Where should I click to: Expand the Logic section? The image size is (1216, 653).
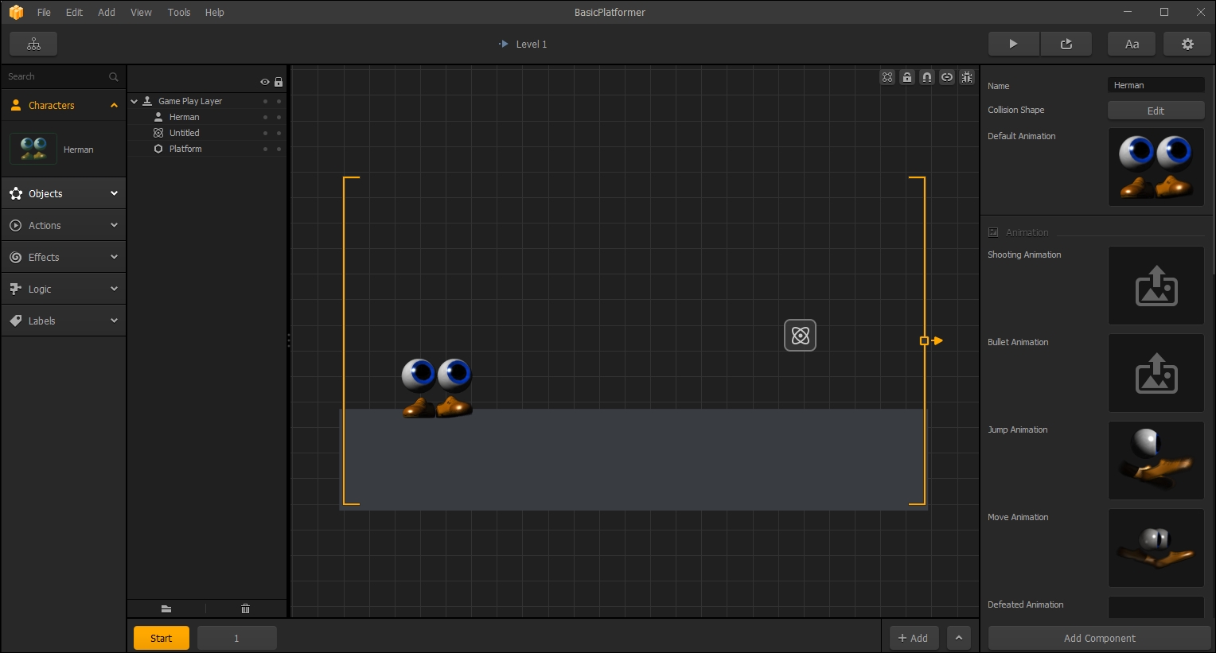tap(114, 289)
